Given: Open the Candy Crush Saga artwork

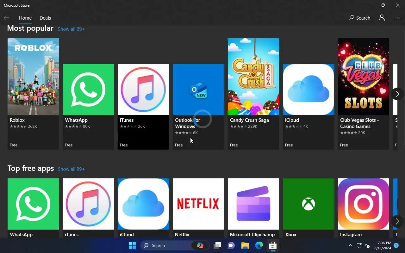Looking at the screenshot, I should click(x=253, y=77).
